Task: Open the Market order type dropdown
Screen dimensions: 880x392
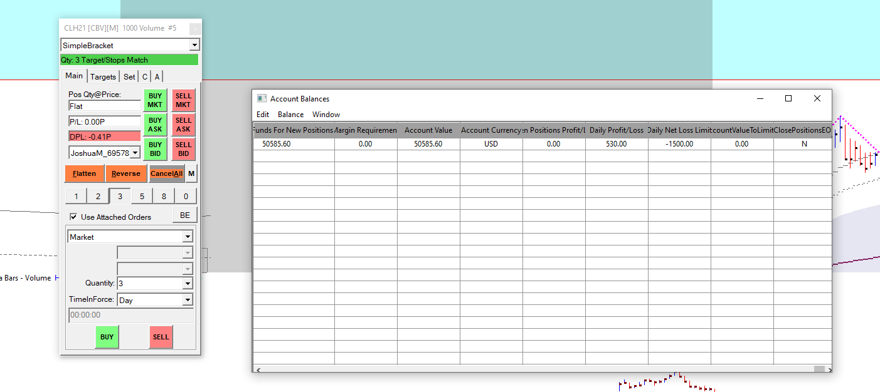Action: tap(188, 237)
